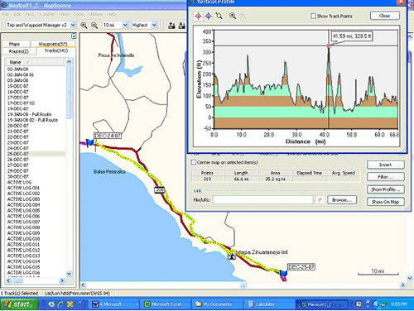The height and width of the screenshot is (311, 414).
Task: Click the Filter... button
Action: point(385,177)
